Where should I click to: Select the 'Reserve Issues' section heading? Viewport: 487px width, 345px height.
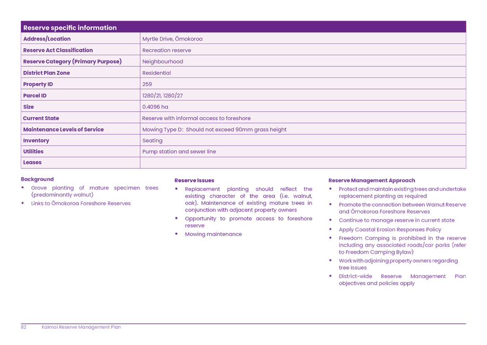point(194,180)
